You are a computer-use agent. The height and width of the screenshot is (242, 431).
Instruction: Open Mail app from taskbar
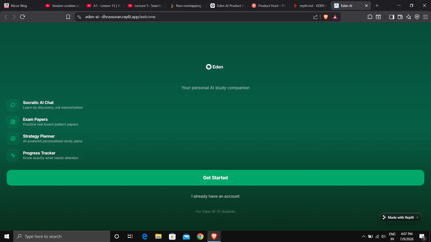186,236
